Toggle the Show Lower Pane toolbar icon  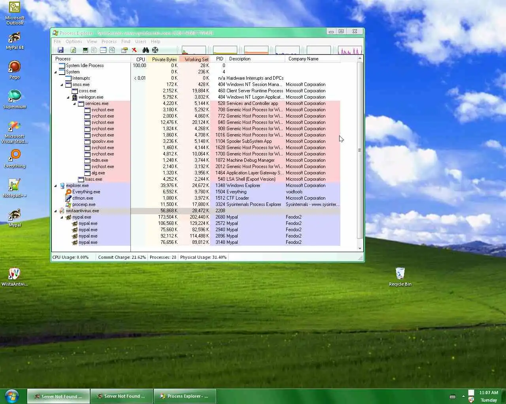pos(103,50)
